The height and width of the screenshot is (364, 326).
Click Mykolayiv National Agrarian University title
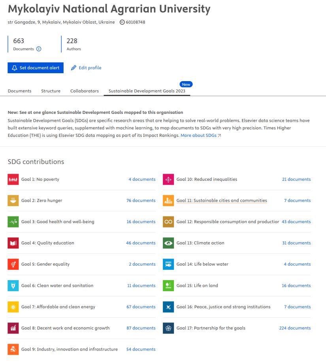click(x=109, y=9)
